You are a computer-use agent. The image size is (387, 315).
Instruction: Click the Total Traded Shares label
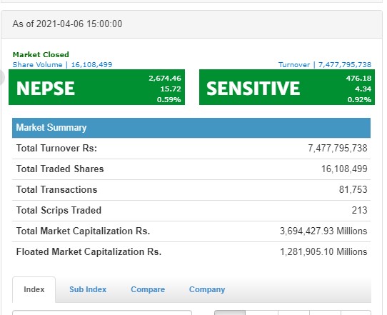tap(60, 169)
